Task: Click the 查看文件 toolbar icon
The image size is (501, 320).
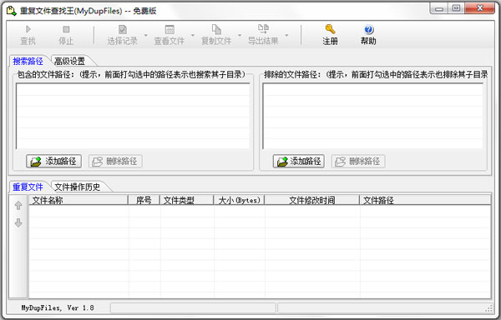Action: 170,29
